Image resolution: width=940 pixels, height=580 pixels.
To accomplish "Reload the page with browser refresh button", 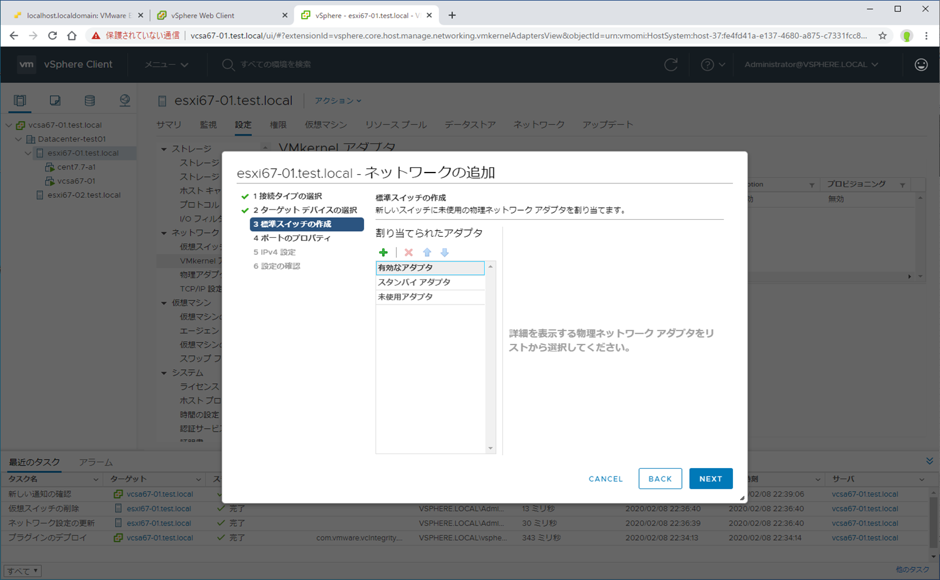I will 53,36.
